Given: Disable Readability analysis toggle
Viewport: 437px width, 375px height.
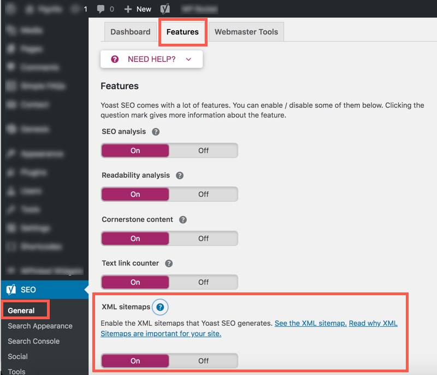Looking at the screenshot, I should [203, 194].
